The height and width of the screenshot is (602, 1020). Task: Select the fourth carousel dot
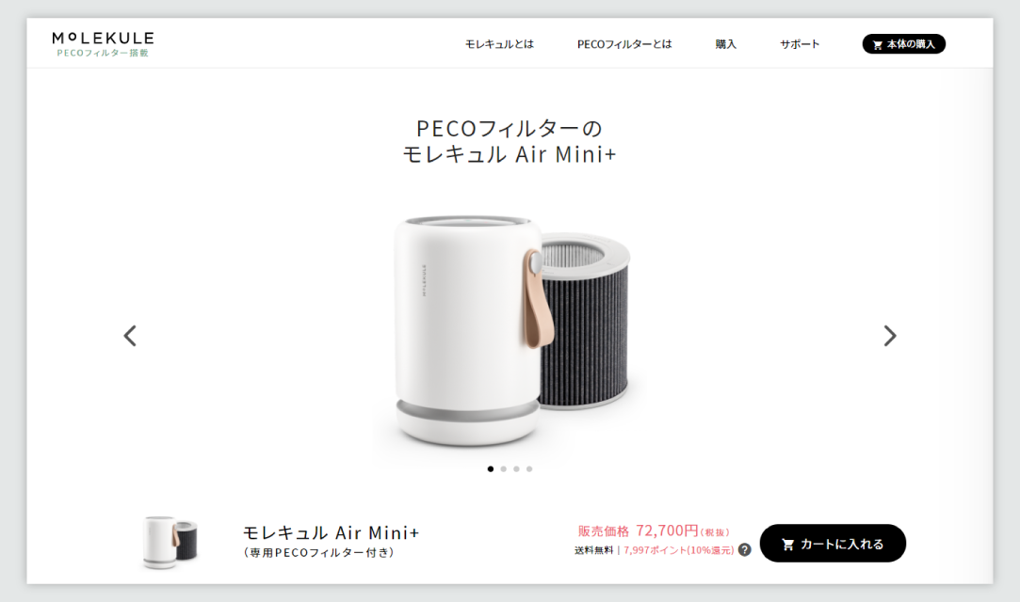tap(529, 468)
